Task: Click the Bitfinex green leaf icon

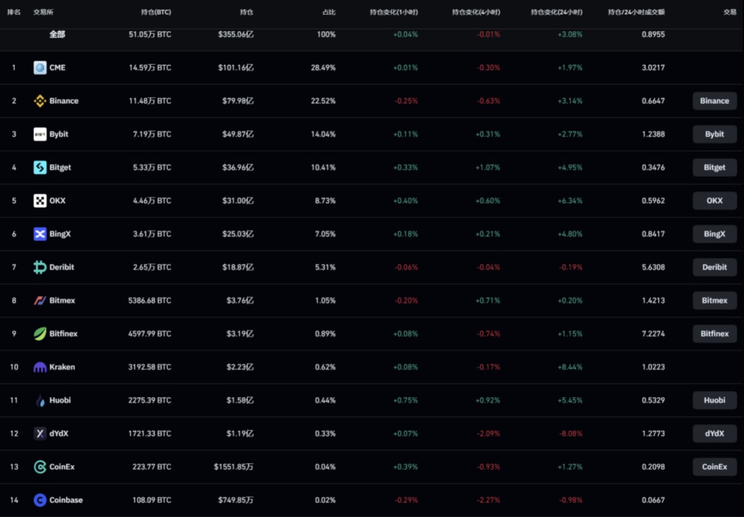Action: point(40,334)
